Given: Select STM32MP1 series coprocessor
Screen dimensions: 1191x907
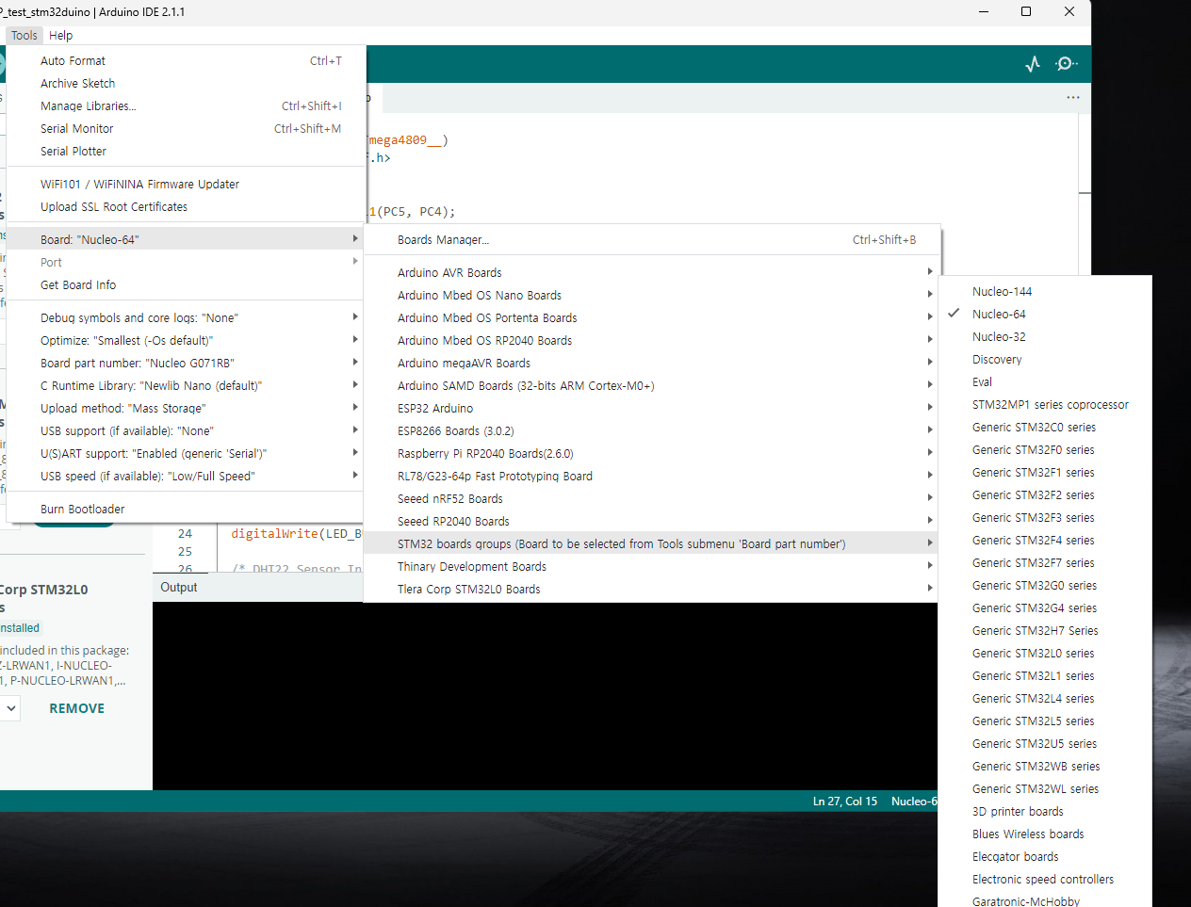Looking at the screenshot, I should (1045, 405).
